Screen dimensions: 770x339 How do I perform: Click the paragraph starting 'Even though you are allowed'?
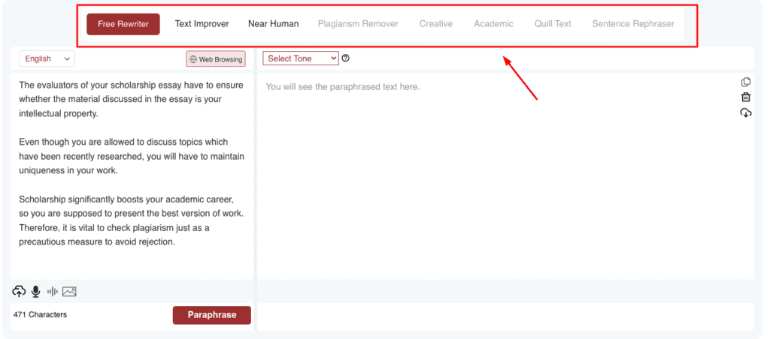[132, 156]
